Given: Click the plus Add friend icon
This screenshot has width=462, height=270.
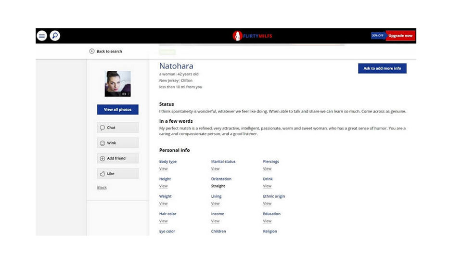Looking at the screenshot, I should click(x=102, y=158).
